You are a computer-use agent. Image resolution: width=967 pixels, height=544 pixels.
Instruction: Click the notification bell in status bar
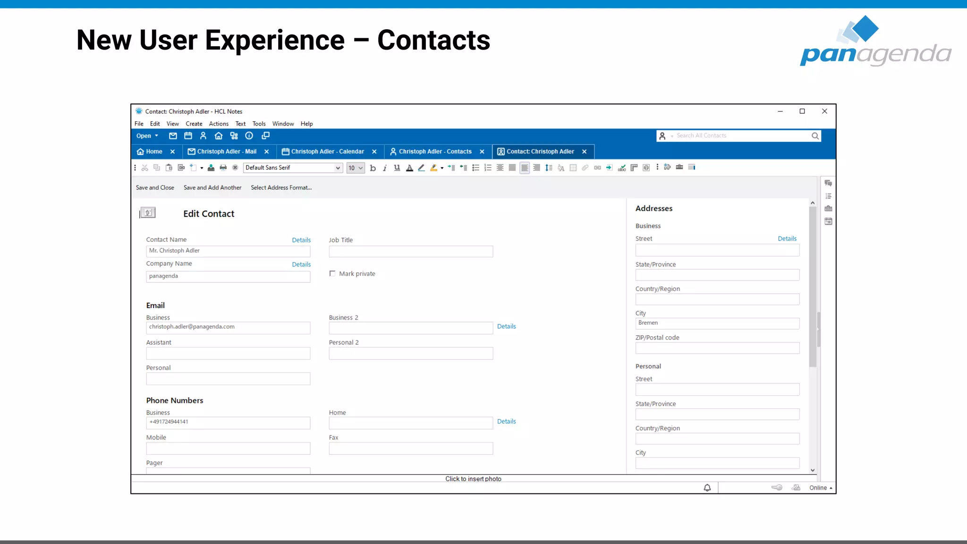click(x=707, y=488)
